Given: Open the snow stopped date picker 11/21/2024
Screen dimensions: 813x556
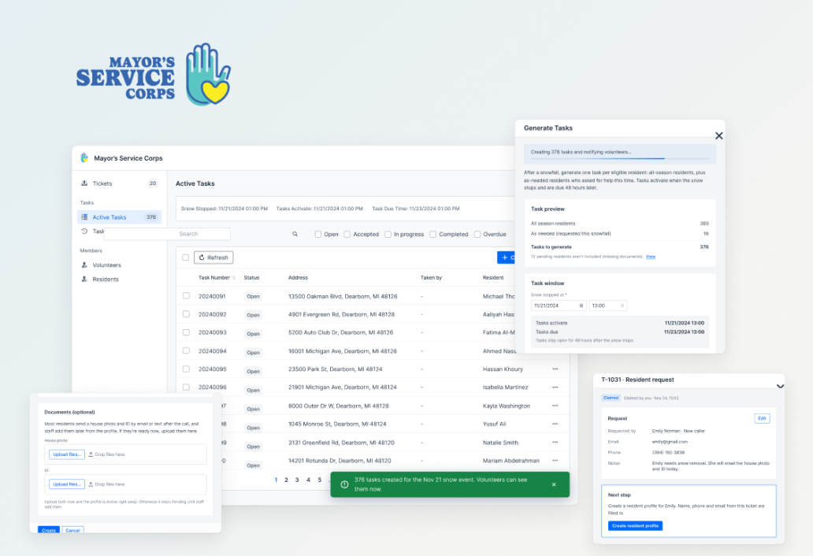Looking at the screenshot, I should tap(559, 306).
